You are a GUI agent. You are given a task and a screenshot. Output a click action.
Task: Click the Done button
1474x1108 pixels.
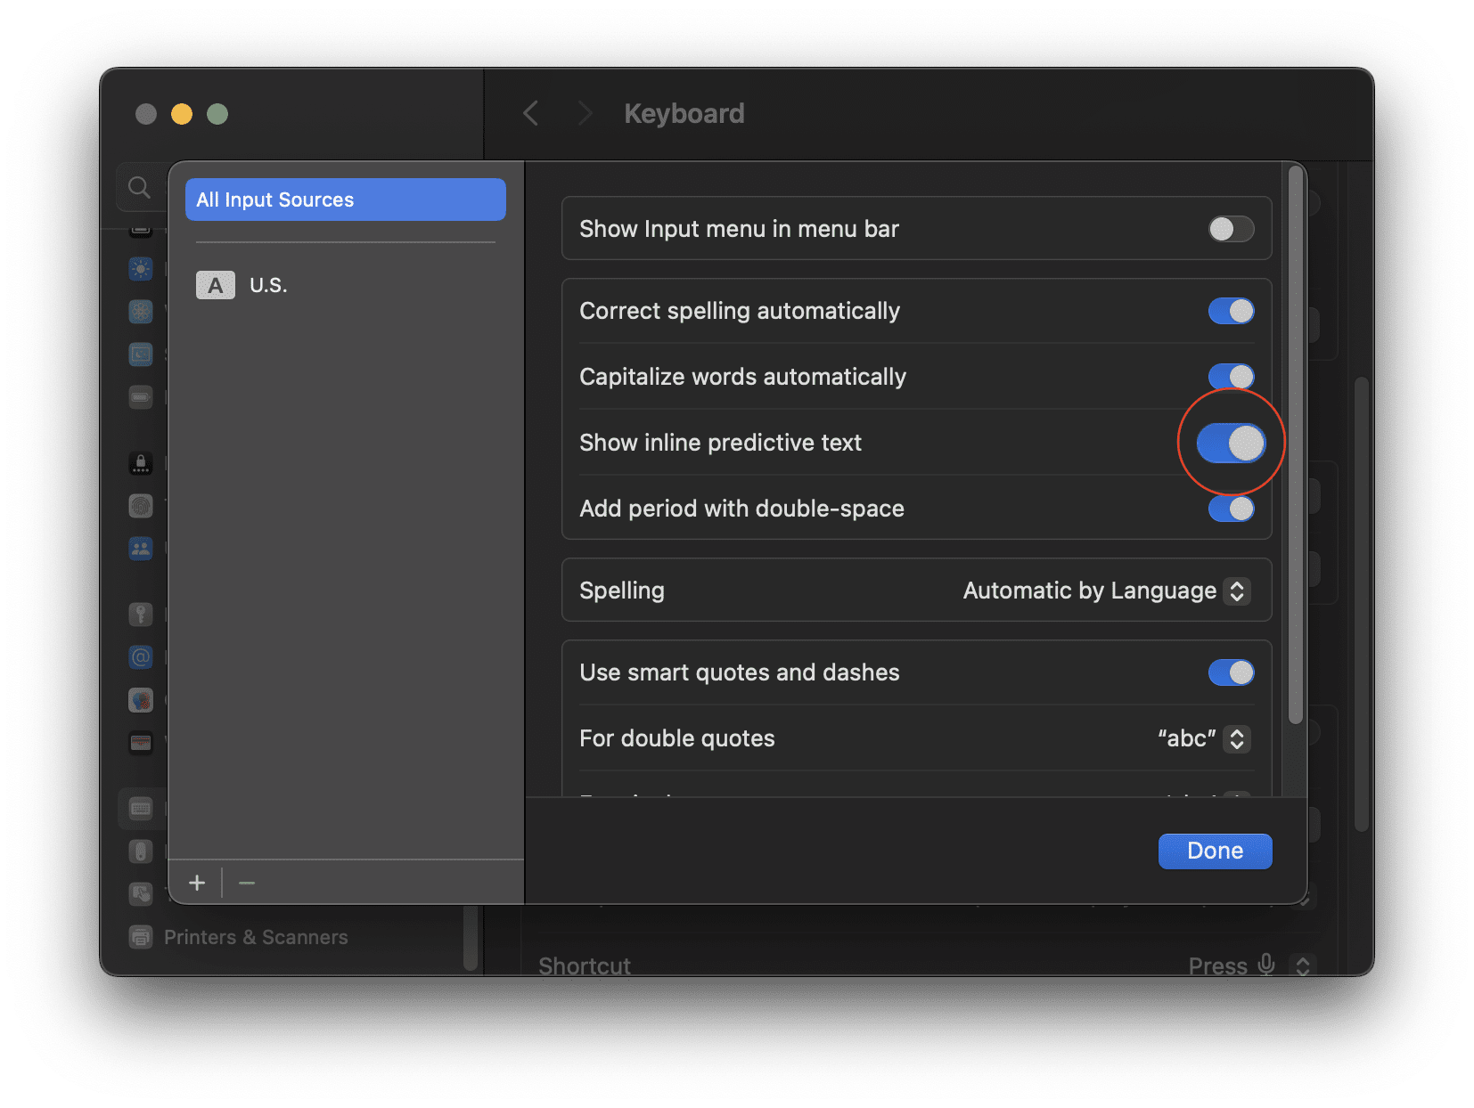pos(1215,851)
